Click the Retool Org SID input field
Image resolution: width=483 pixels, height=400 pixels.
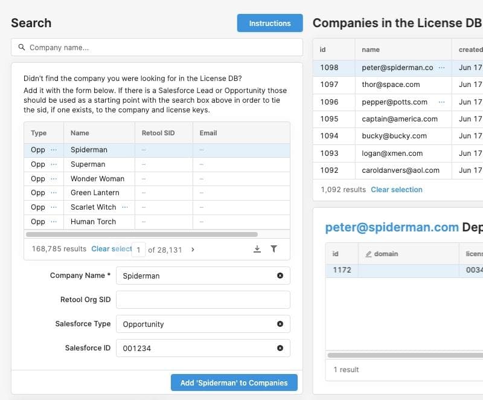pyautogui.click(x=203, y=300)
